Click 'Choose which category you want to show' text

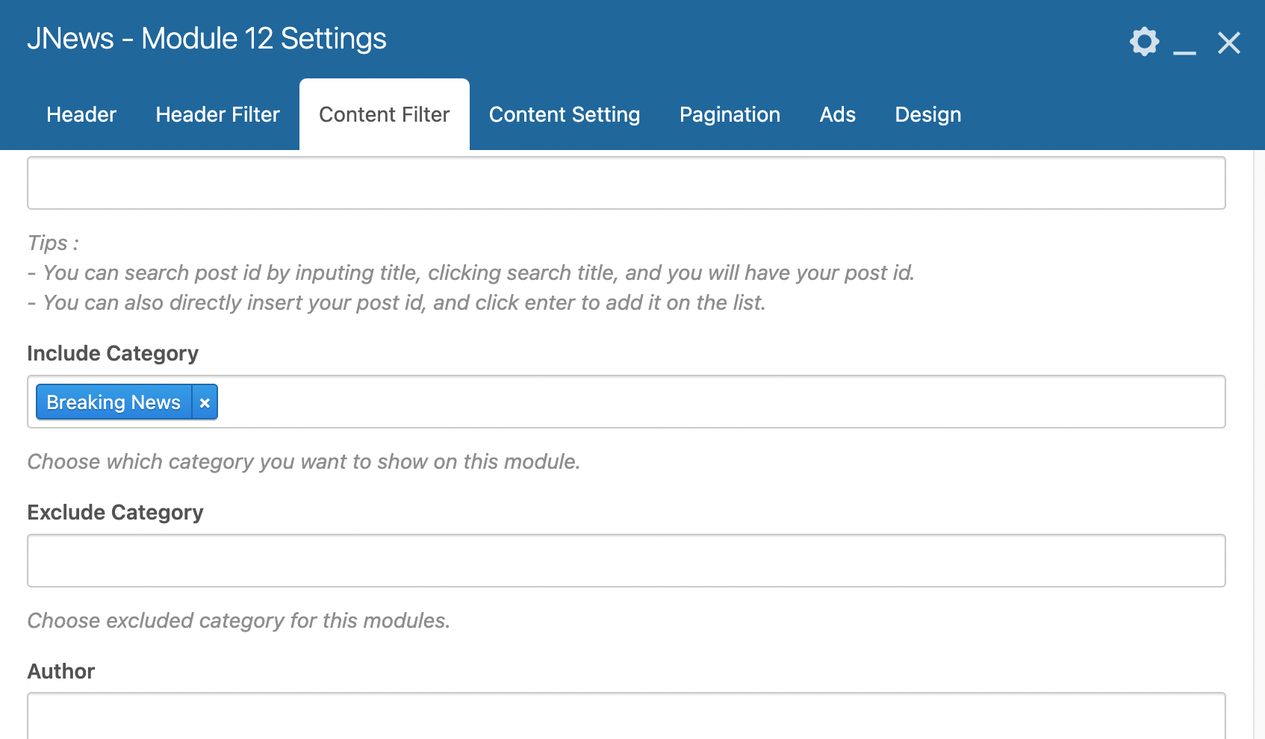click(x=304, y=462)
